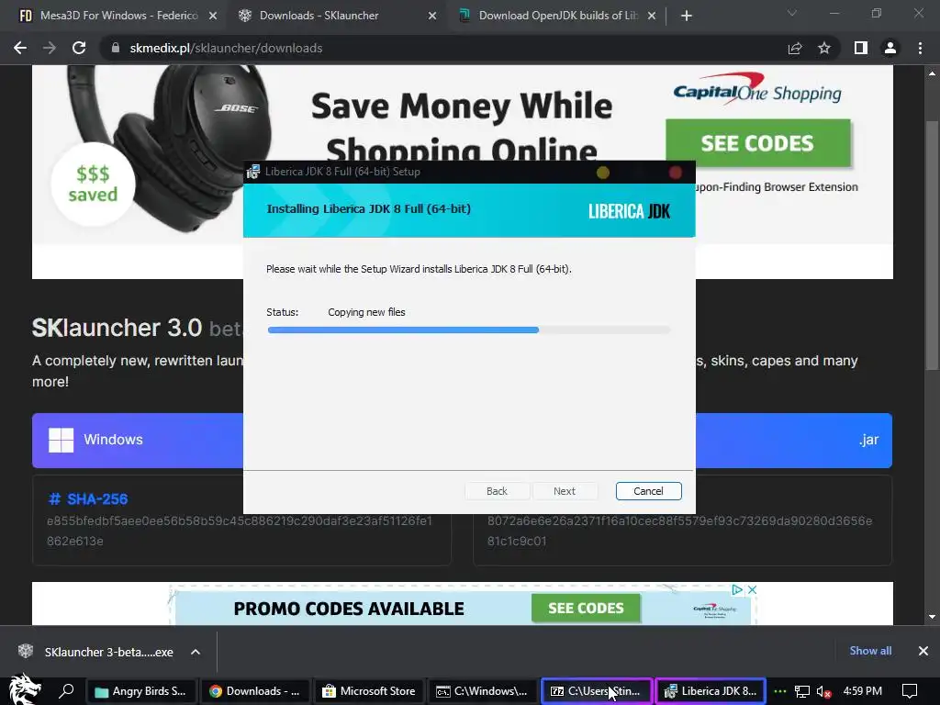
Task: Reload the SKlauncher downloads page
Action: click(79, 48)
